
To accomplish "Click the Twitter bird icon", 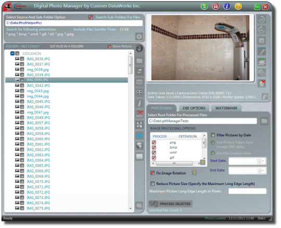I will pyautogui.click(x=139, y=136).
